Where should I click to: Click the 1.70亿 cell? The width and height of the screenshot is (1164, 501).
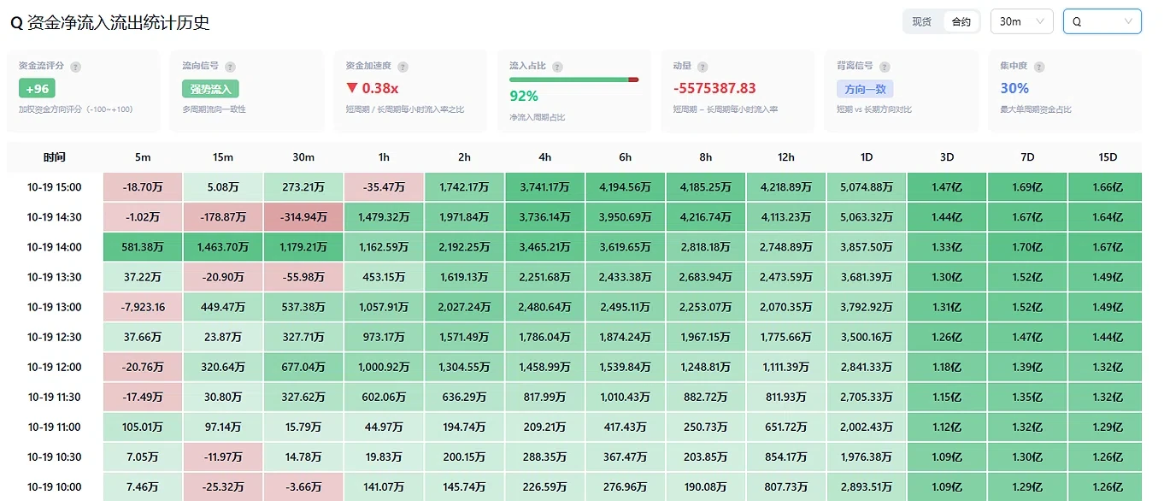[1027, 247]
